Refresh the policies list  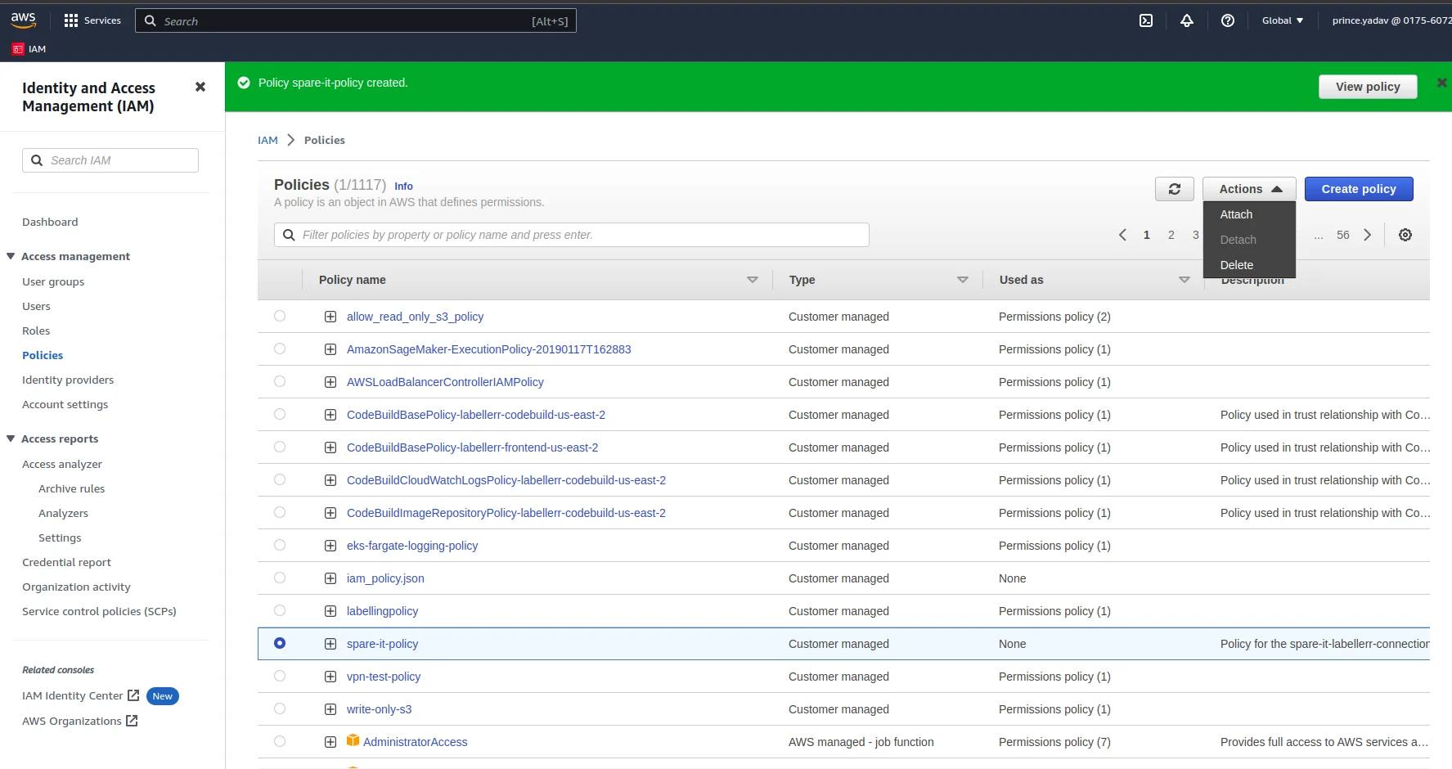(x=1175, y=189)
